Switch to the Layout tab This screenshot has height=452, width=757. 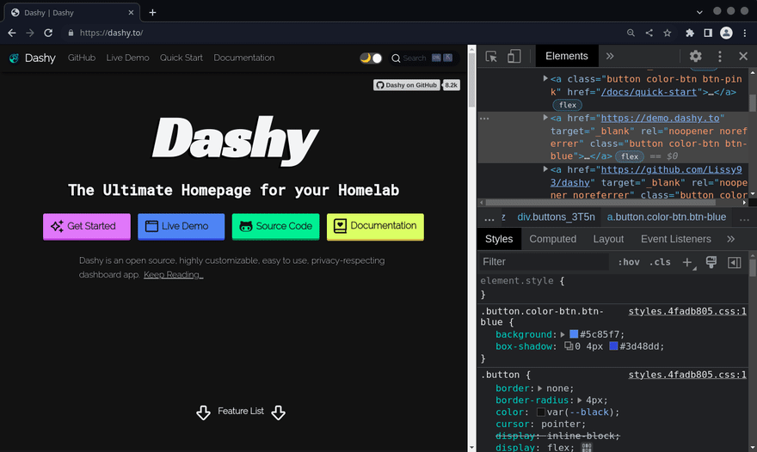click(608, 239)
